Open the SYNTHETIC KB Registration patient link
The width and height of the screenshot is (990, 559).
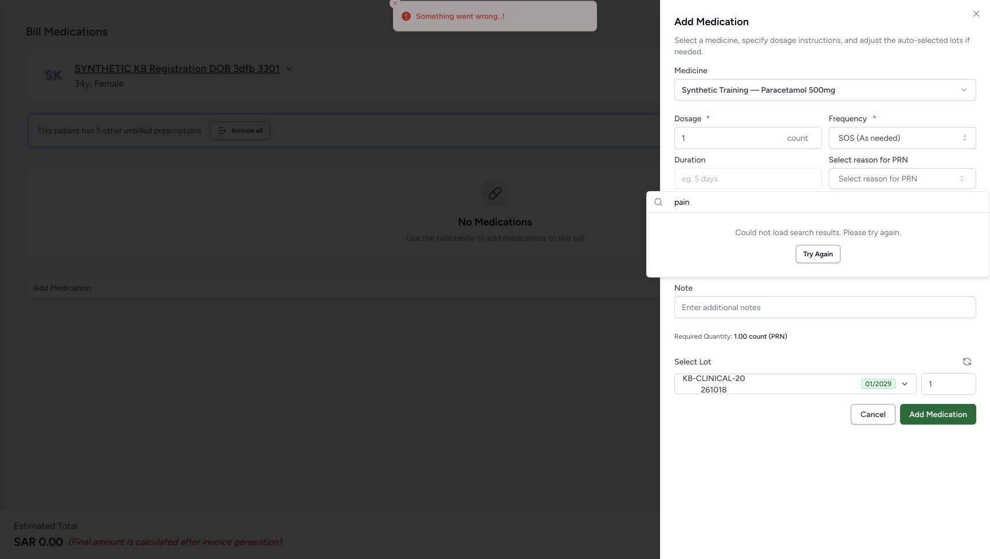[x=177, y=69]
